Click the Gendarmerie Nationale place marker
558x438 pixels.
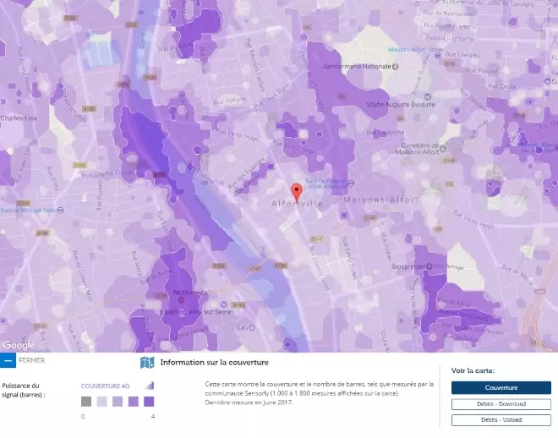point(395,67)
